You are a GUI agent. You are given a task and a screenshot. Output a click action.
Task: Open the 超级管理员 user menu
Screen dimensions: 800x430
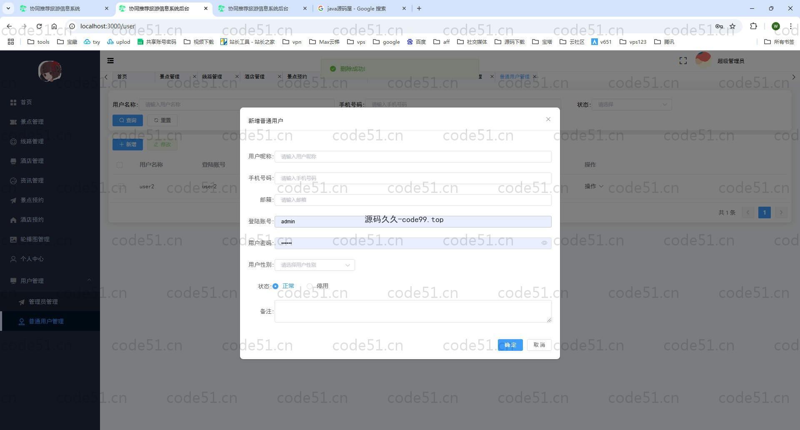point(730,61)
